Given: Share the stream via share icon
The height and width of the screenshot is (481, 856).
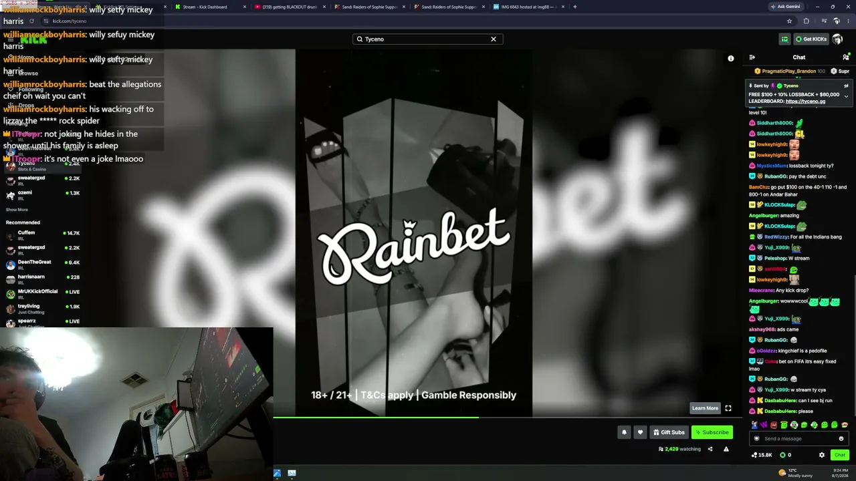Looking at the screenshot, I should pos(710,449).
